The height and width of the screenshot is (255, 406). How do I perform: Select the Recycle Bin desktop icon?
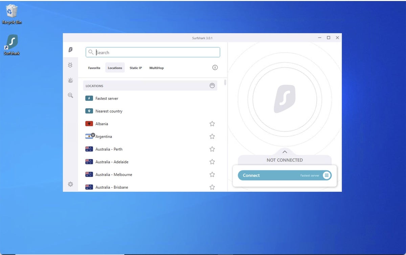[12, 15]
